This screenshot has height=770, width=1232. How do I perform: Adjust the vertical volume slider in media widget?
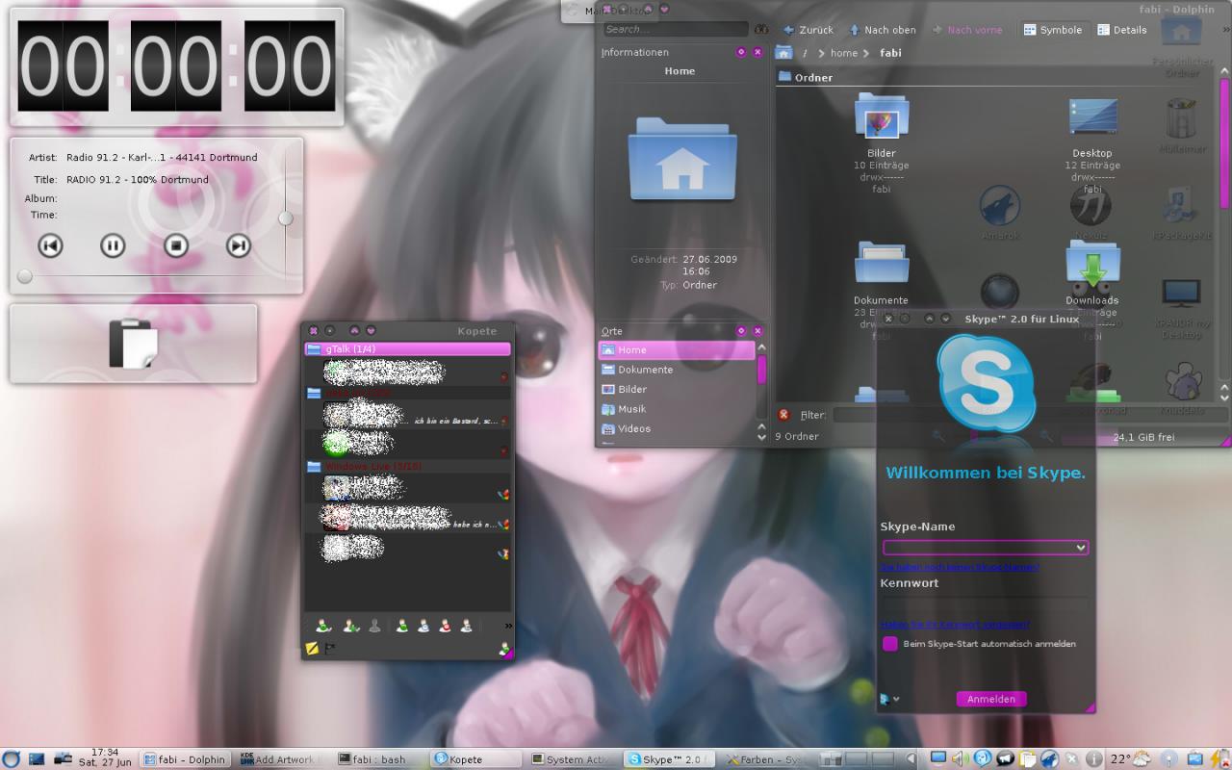tap(286, 218)
